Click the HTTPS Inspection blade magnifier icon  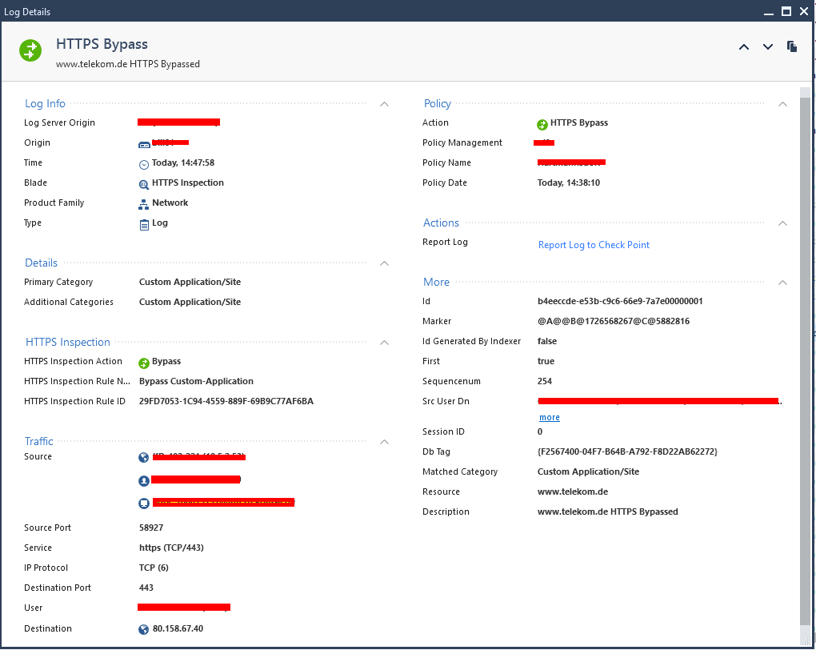[142, 183]
